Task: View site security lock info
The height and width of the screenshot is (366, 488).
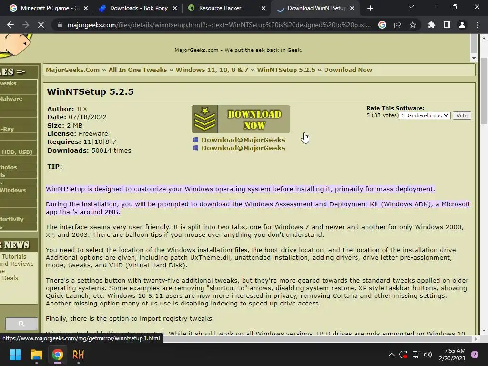Action: point(60,25)
